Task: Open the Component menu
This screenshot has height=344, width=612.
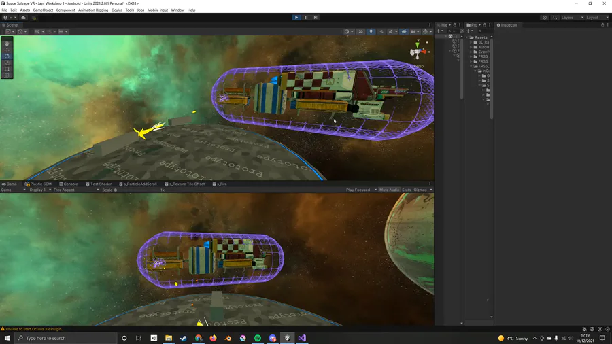Action: tap(65, 10)
